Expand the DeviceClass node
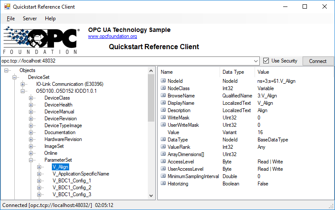335x210 pixels. pyautogui.click(x=31, y=98)
